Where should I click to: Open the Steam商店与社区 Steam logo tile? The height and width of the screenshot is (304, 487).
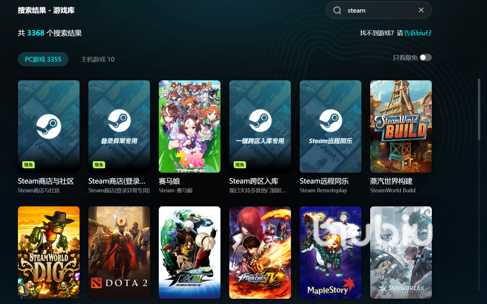pyautogui.click(x=49, y=126)
